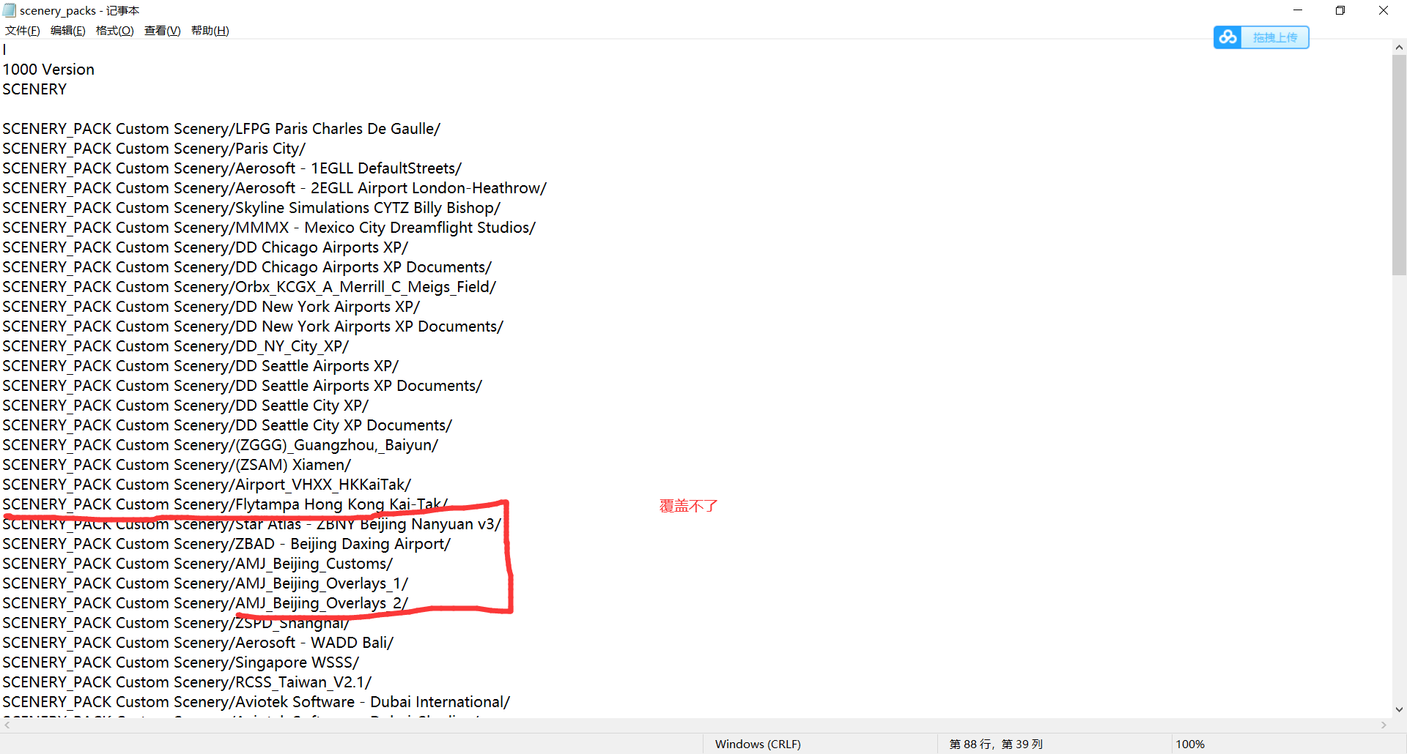Restore down the Notepad window
Screen dimensions: 1407x754
click(x=1340, y=10)
